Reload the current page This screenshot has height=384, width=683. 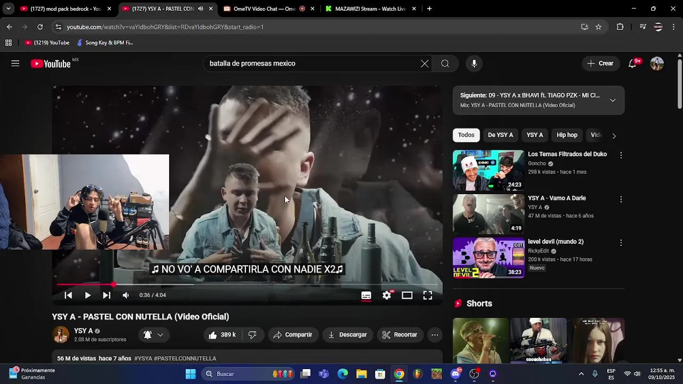[40, 27]
